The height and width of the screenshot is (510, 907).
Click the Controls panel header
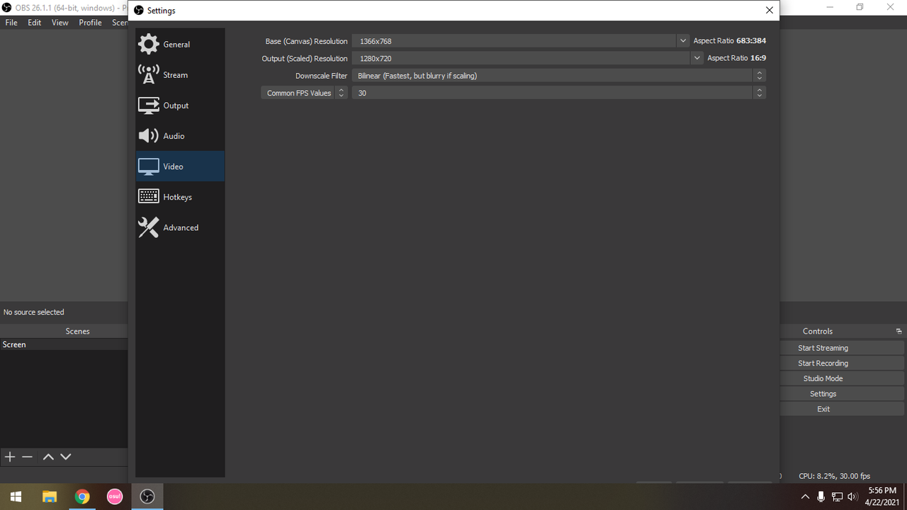click(818, 331)
